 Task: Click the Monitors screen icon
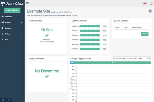[x=3, y=22]
